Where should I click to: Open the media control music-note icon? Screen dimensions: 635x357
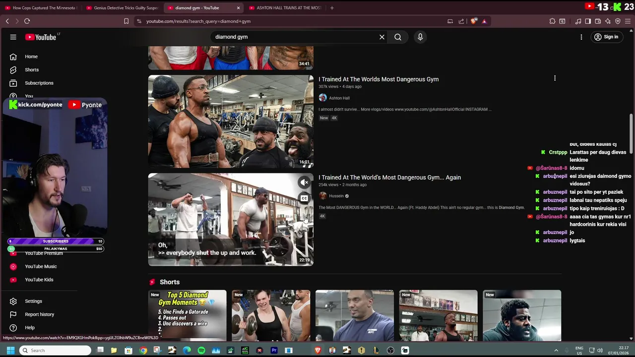tap(578, 21)
